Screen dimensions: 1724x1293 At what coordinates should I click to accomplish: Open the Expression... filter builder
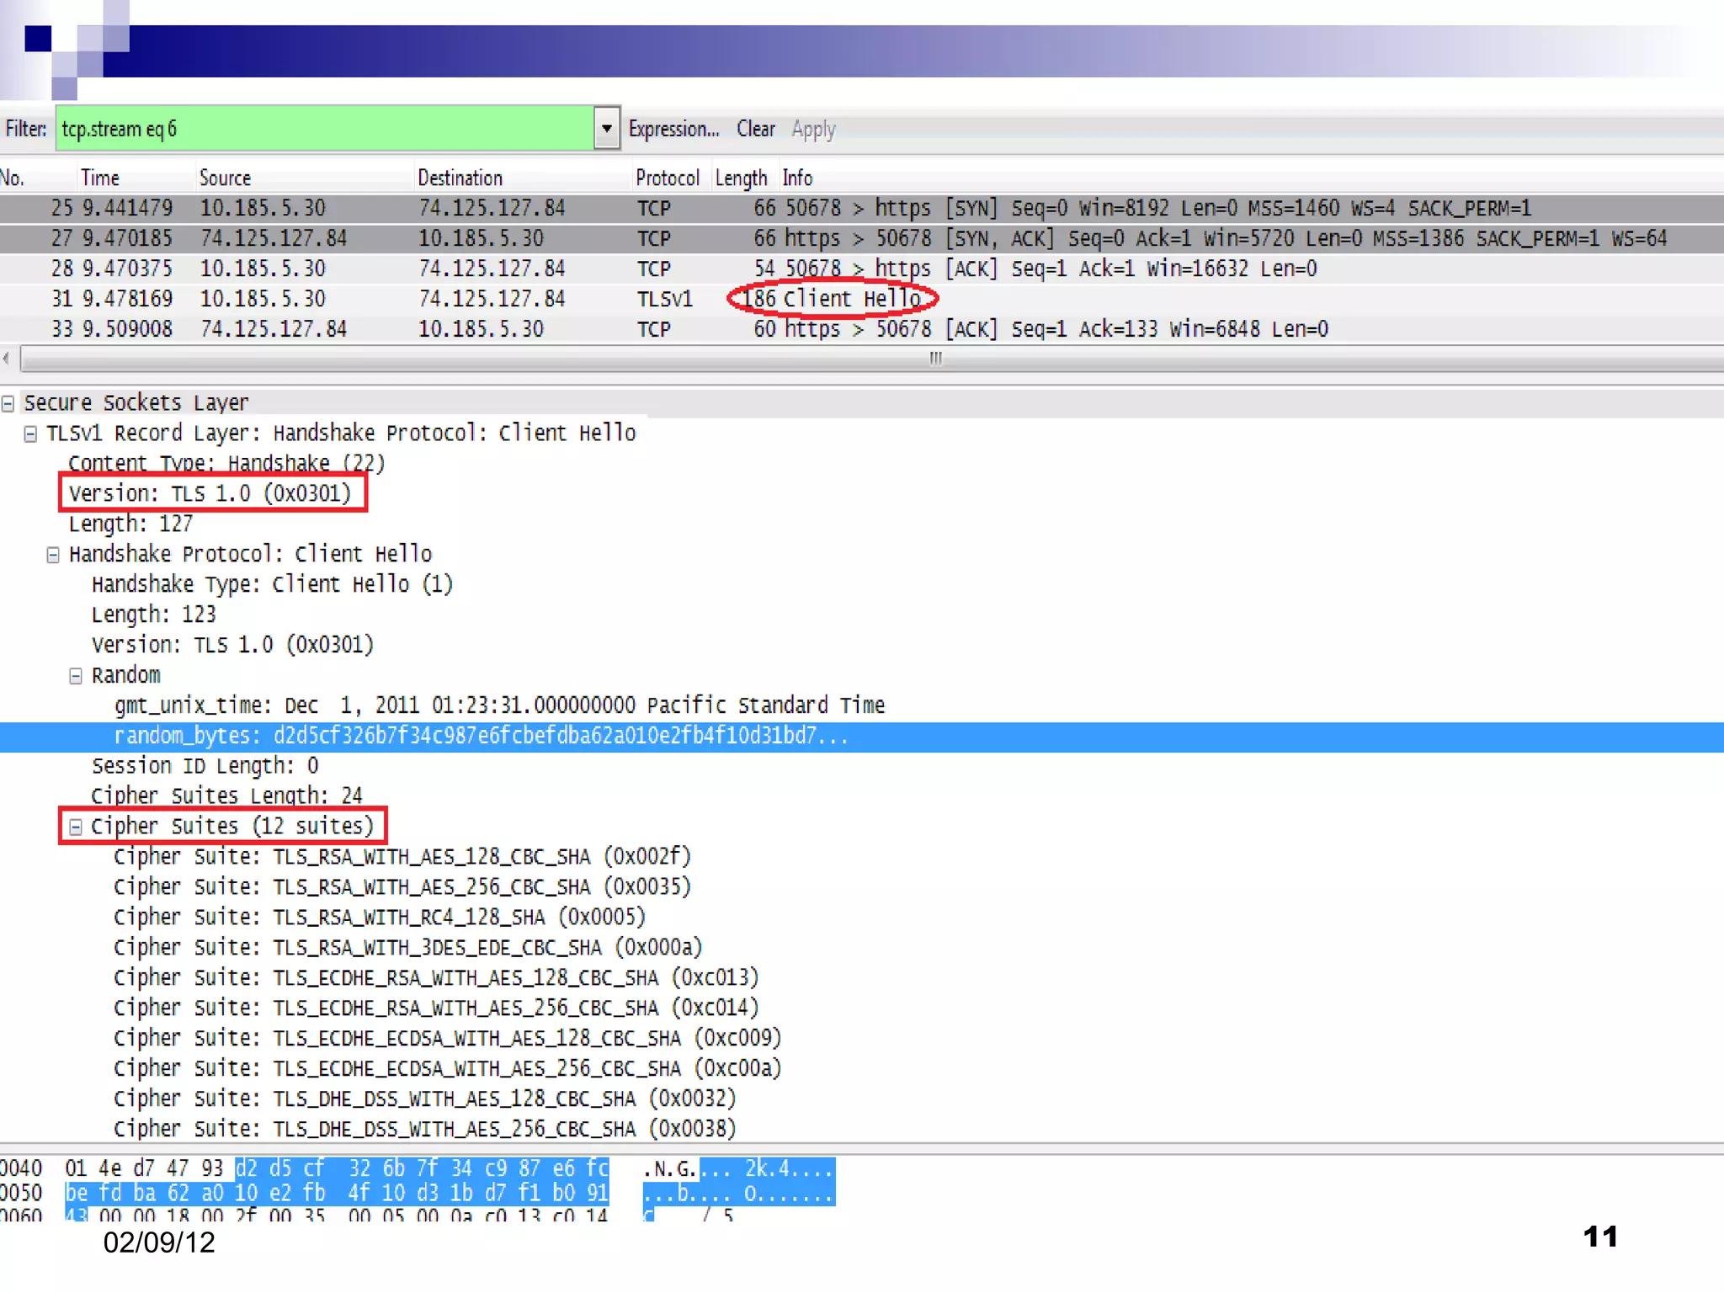click(673, 129)
